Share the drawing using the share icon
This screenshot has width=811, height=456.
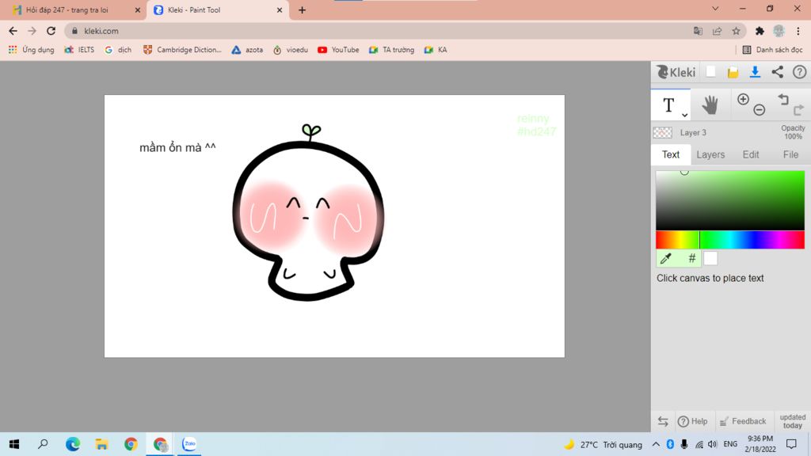pyautogui.click(x=778, y=72)
